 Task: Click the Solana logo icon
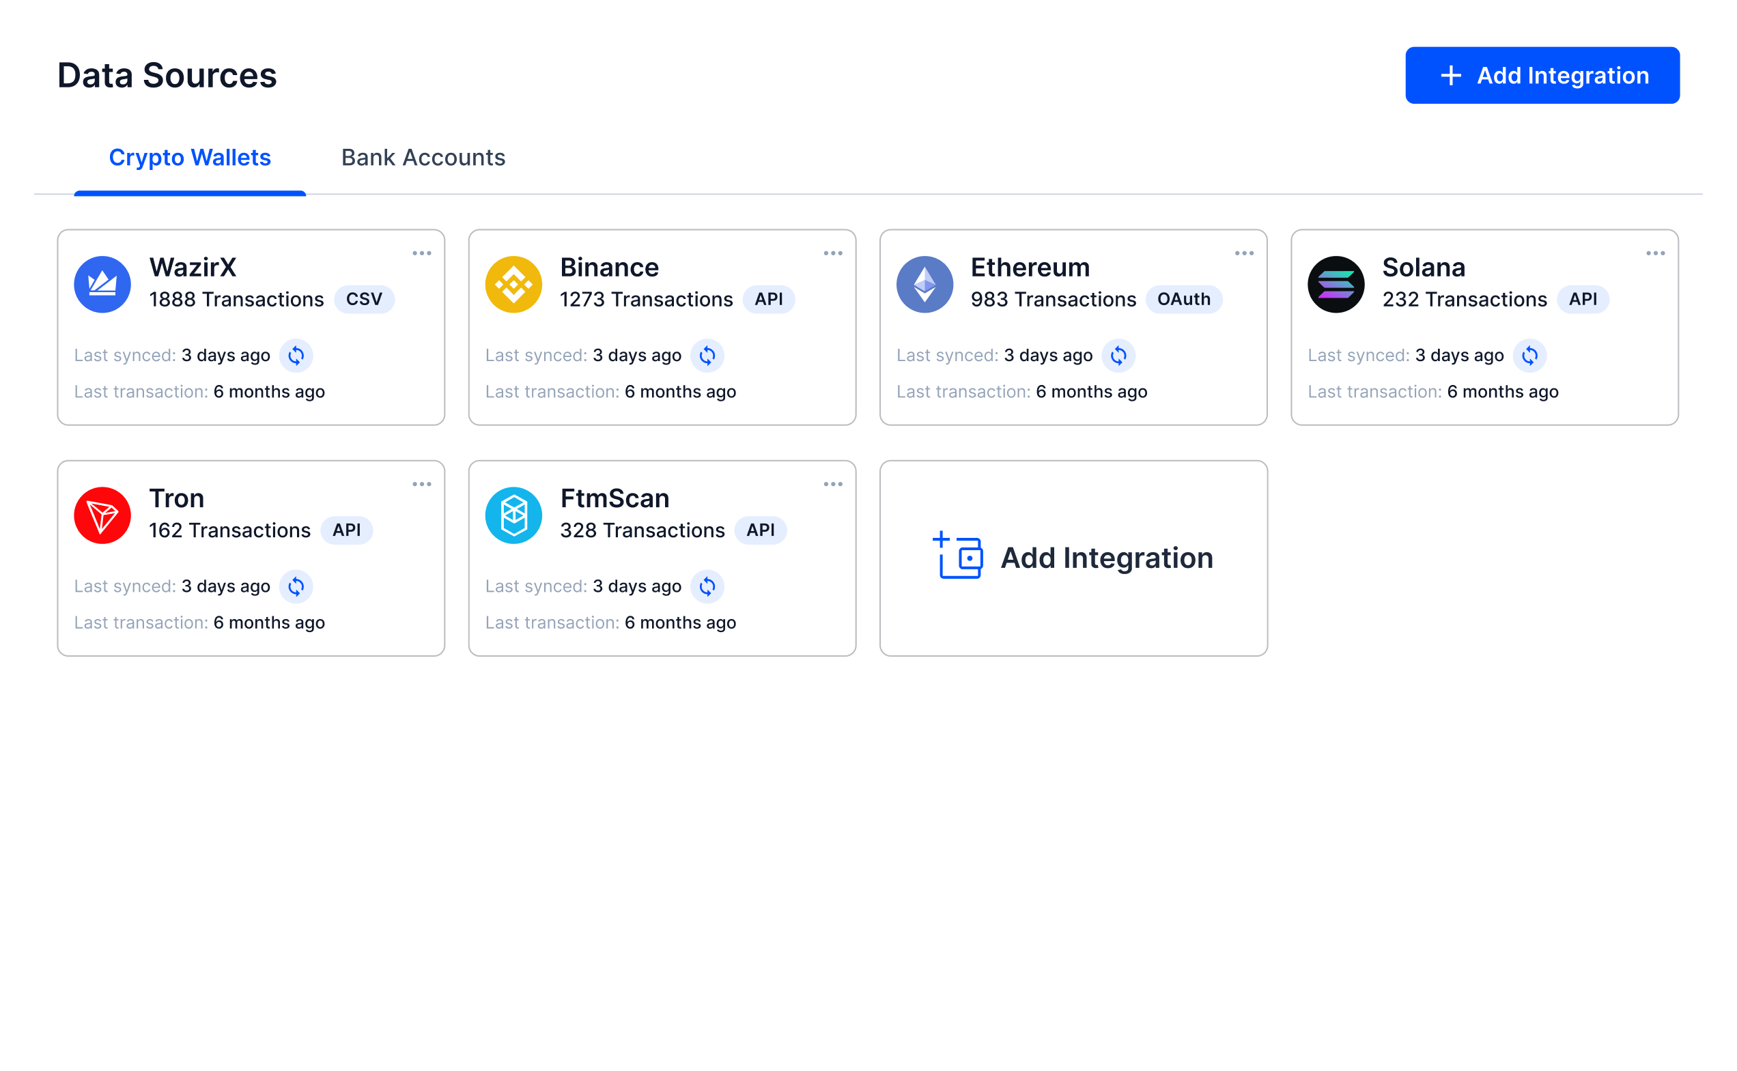(1336, 284)
